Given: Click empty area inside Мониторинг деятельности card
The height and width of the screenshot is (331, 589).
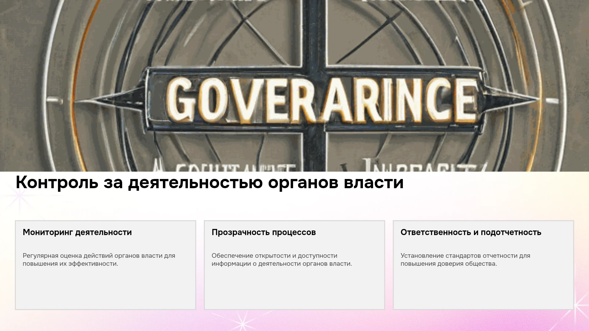Looking at the screenshot, I should click(106, 288).
